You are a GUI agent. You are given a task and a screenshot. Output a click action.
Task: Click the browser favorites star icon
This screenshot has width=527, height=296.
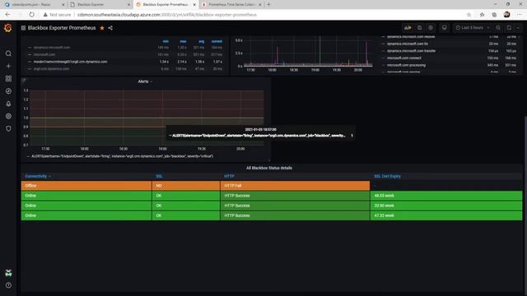click(482, 15)
